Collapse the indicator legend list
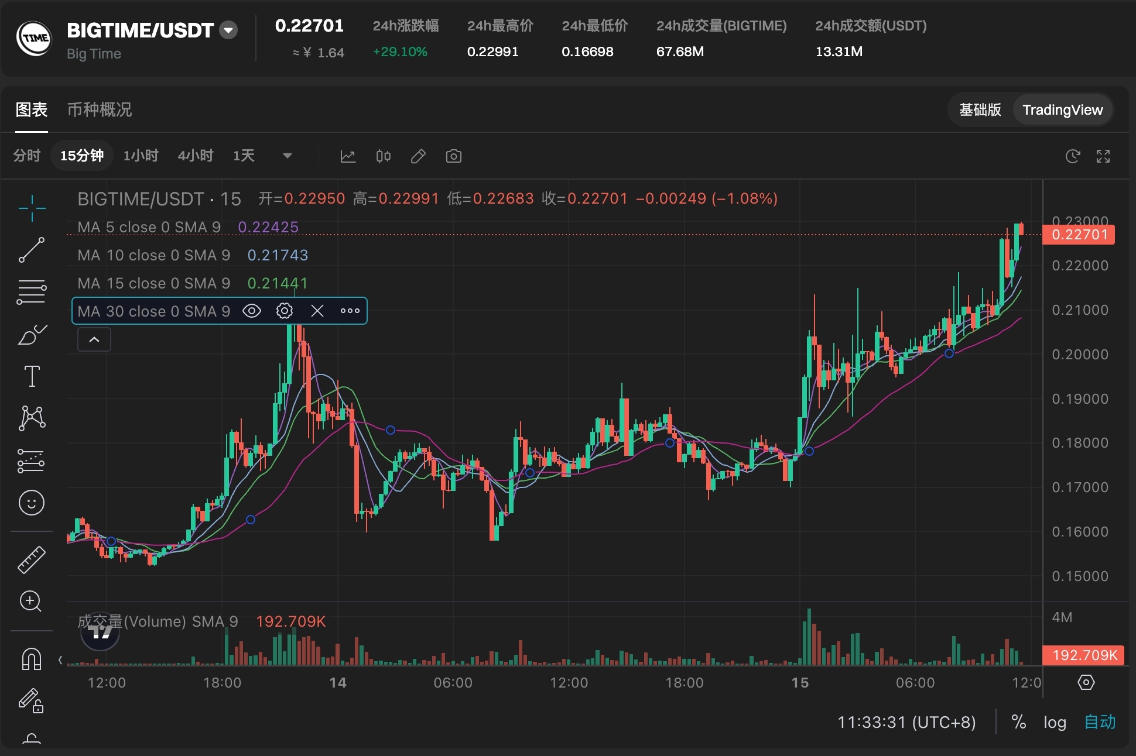 click(x=94, y=339)
